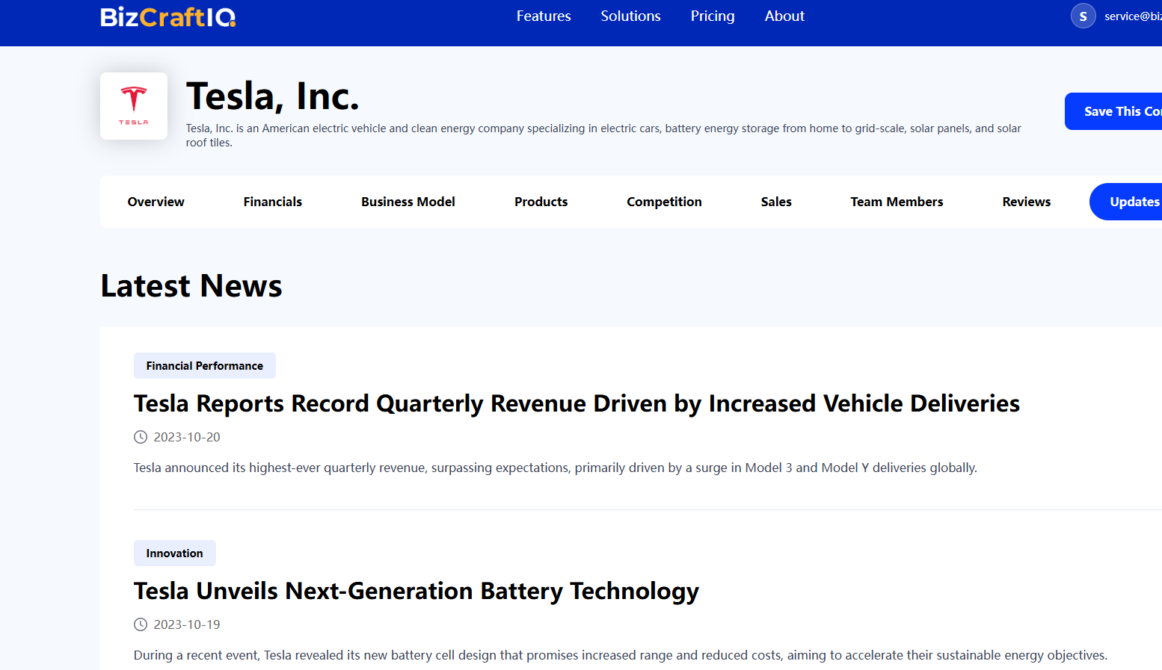
Task: Click the date text 2023-10-20
Action: click(187, 437)
